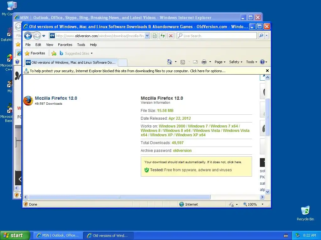Image resolution: width=321 pixels, height=240 pixels.
Task: Expand the Print dropdown arrow
Action: (x=210, y=62)
